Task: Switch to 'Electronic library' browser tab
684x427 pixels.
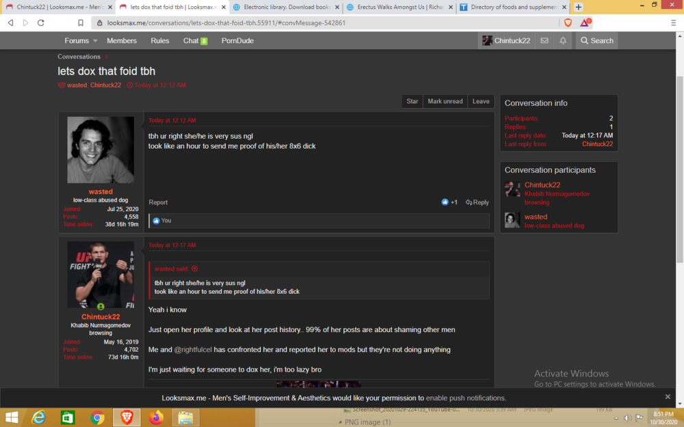Action: [x=286, y=7]
